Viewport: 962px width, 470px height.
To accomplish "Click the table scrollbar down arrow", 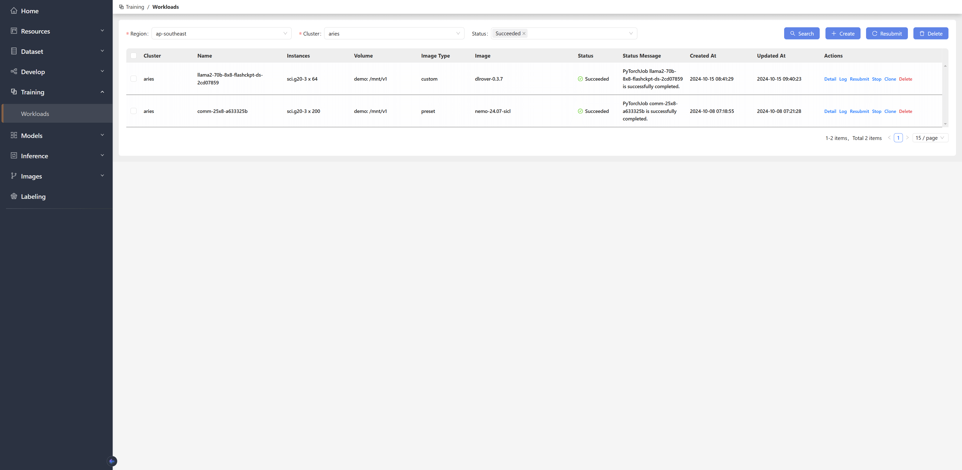I will tap(945, 124).
